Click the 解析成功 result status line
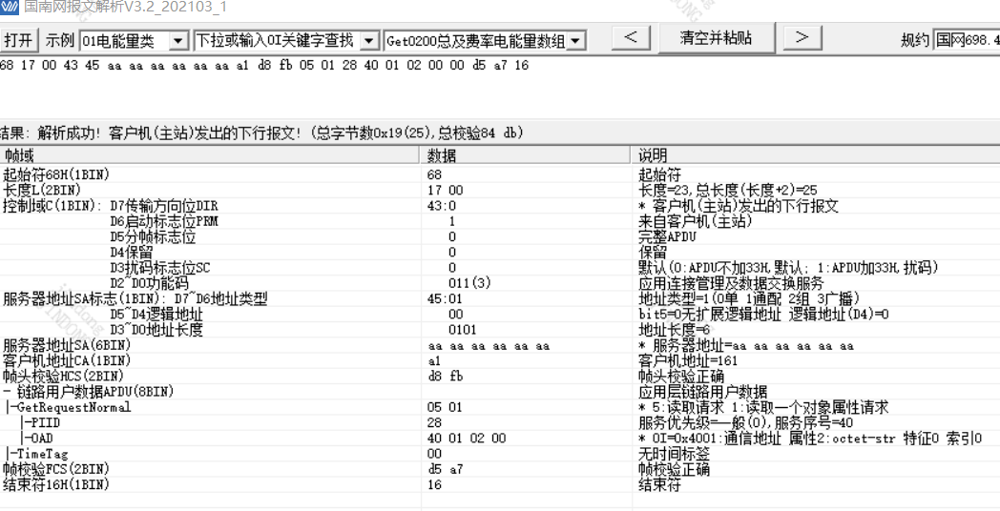This screenshot has height=511, width=1000. (261, 133)
